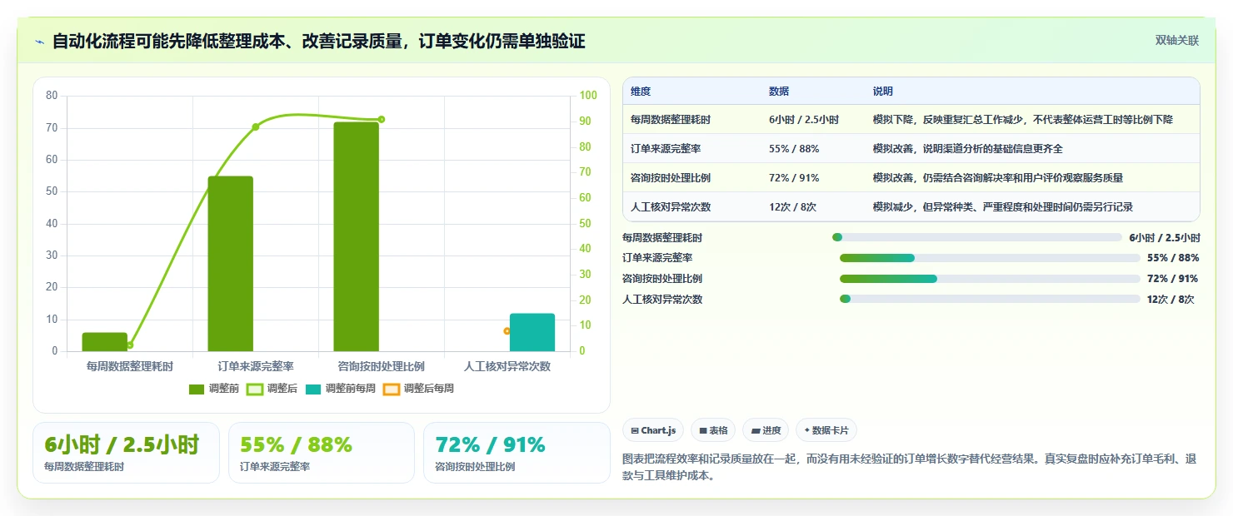Click table cell 12次 / 8次
1233x516 pixels.
coord(792,207)
